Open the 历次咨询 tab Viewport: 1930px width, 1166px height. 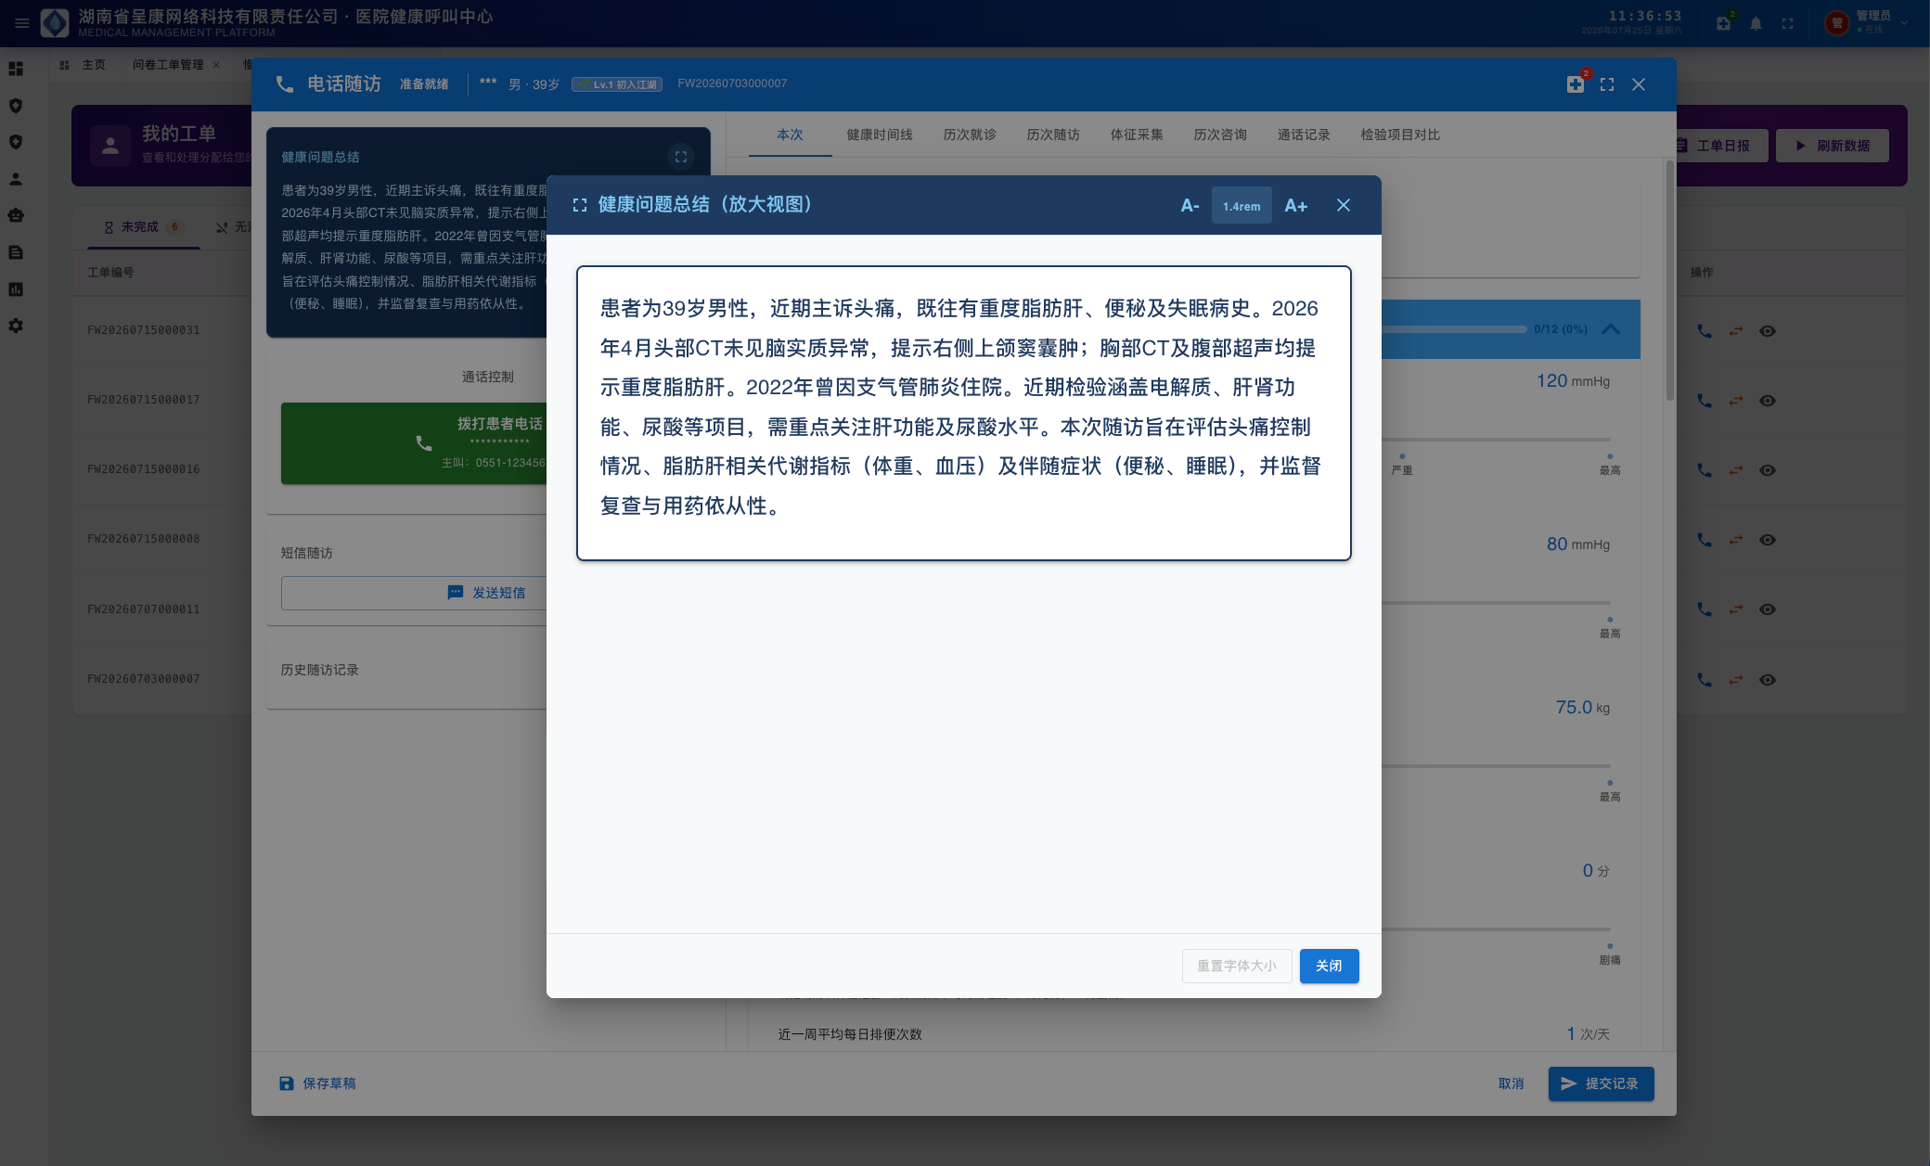tap(1220, 135)
